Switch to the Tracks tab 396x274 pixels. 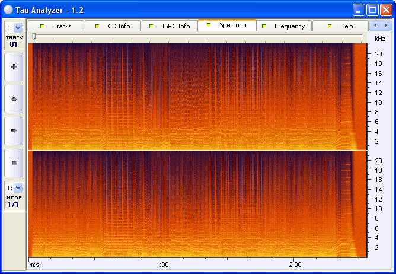click(x=56, y=26)
